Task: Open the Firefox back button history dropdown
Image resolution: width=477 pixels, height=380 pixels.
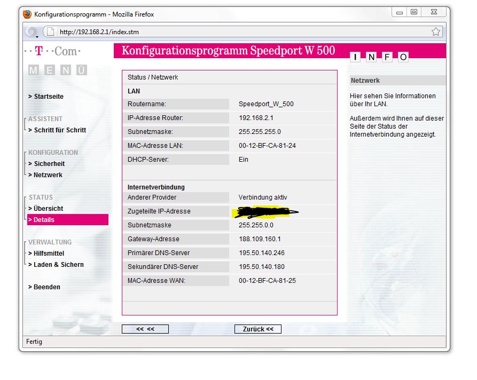Action: 37,36
